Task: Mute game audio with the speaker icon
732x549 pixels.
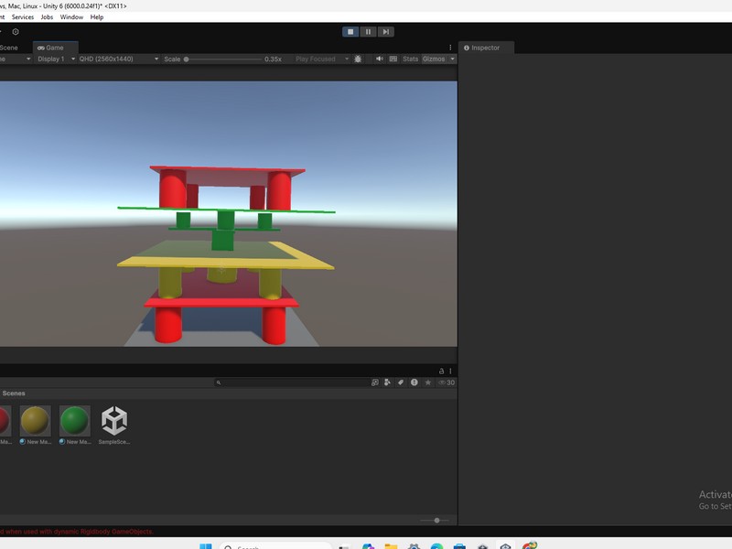Action: tap(380, 59)
